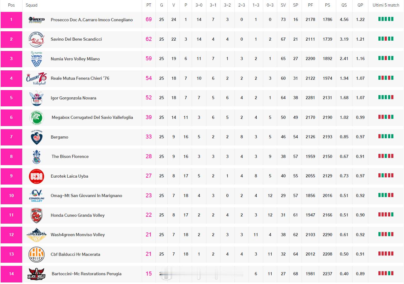This screenshot has height=284, width=404.
Task: Click the Chieri '76 Volleyball logo
Action: [x=37, y=79]
